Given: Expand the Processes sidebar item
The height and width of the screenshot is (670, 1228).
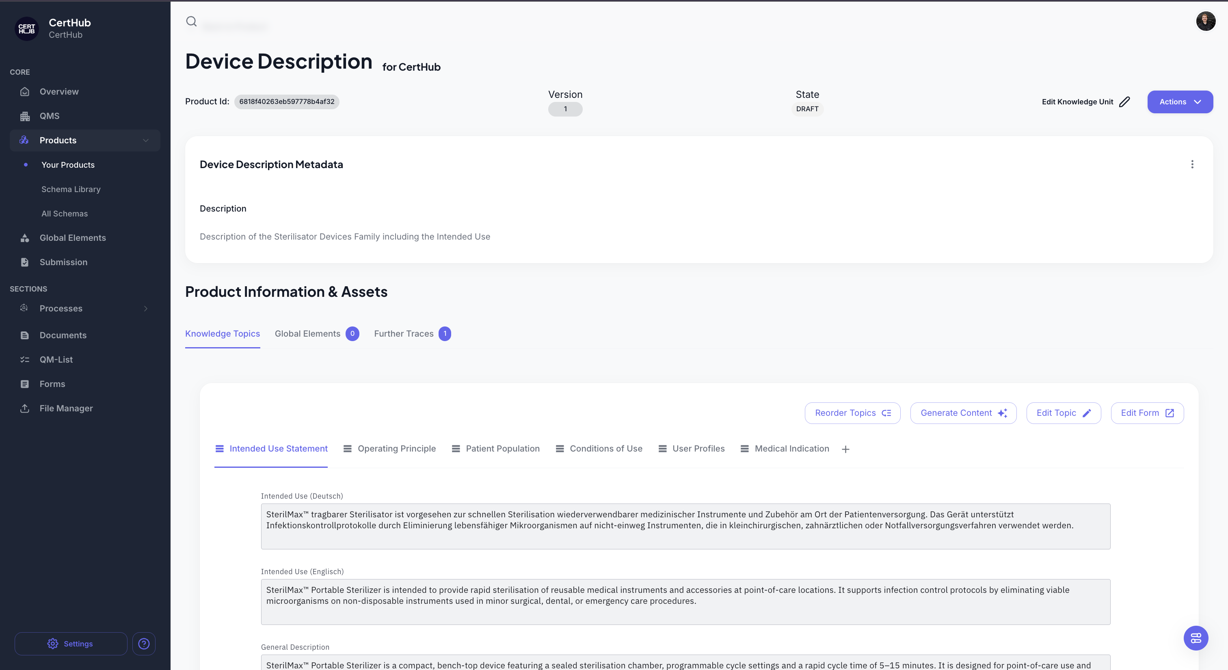Looking at the screenshot, I should tap(145, 309).
